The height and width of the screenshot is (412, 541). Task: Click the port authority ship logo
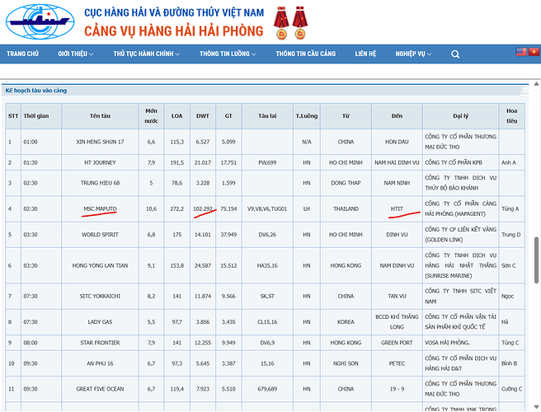[40, 21]
